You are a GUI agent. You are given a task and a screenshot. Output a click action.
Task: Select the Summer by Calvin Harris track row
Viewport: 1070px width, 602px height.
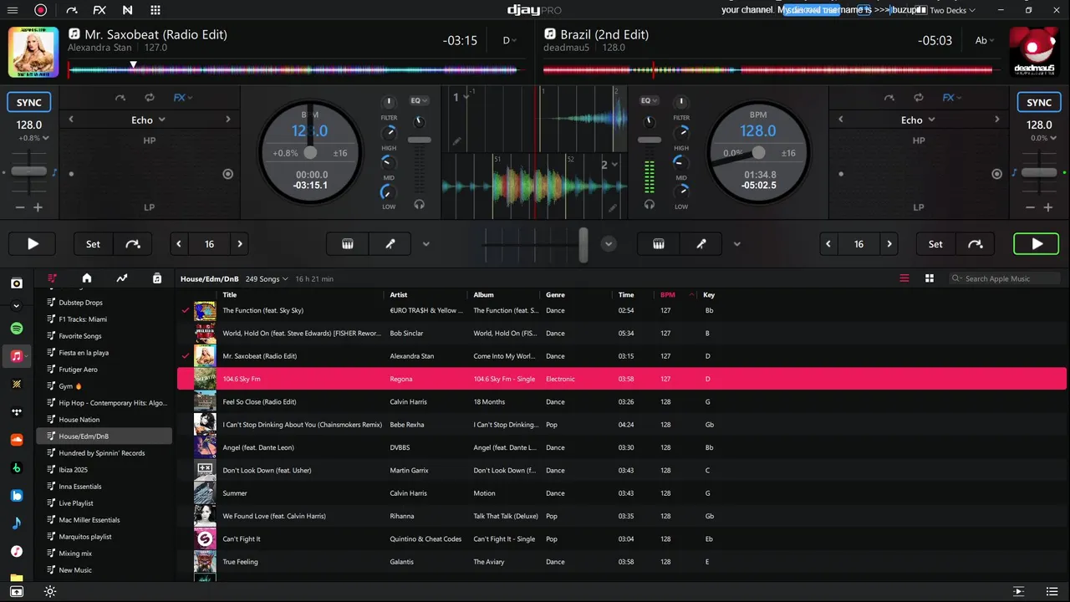621,493
